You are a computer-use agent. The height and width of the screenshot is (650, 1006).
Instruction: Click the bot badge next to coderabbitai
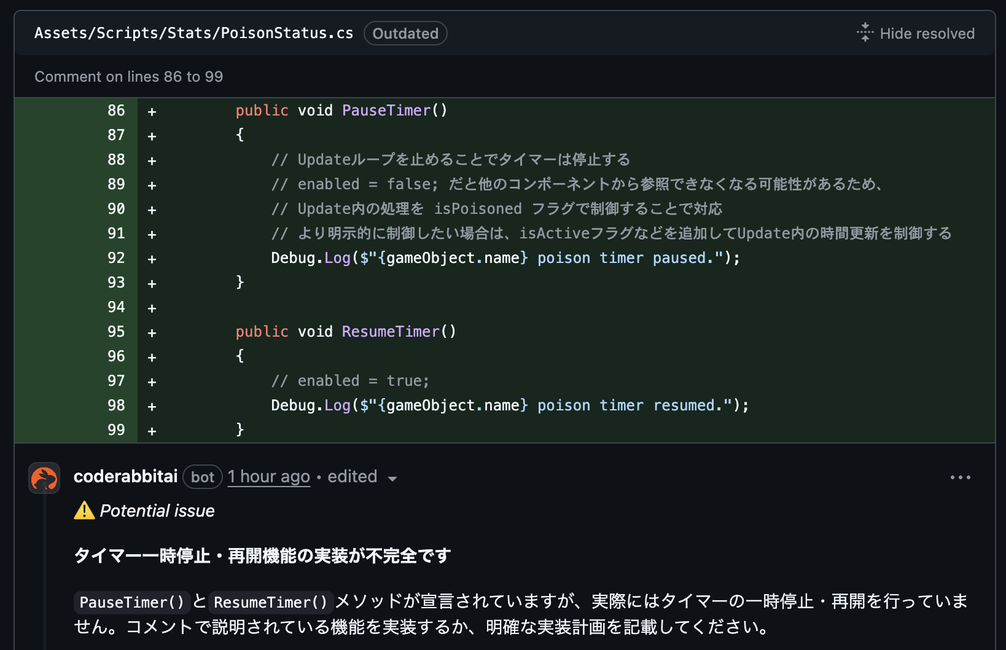pos(203,477)
